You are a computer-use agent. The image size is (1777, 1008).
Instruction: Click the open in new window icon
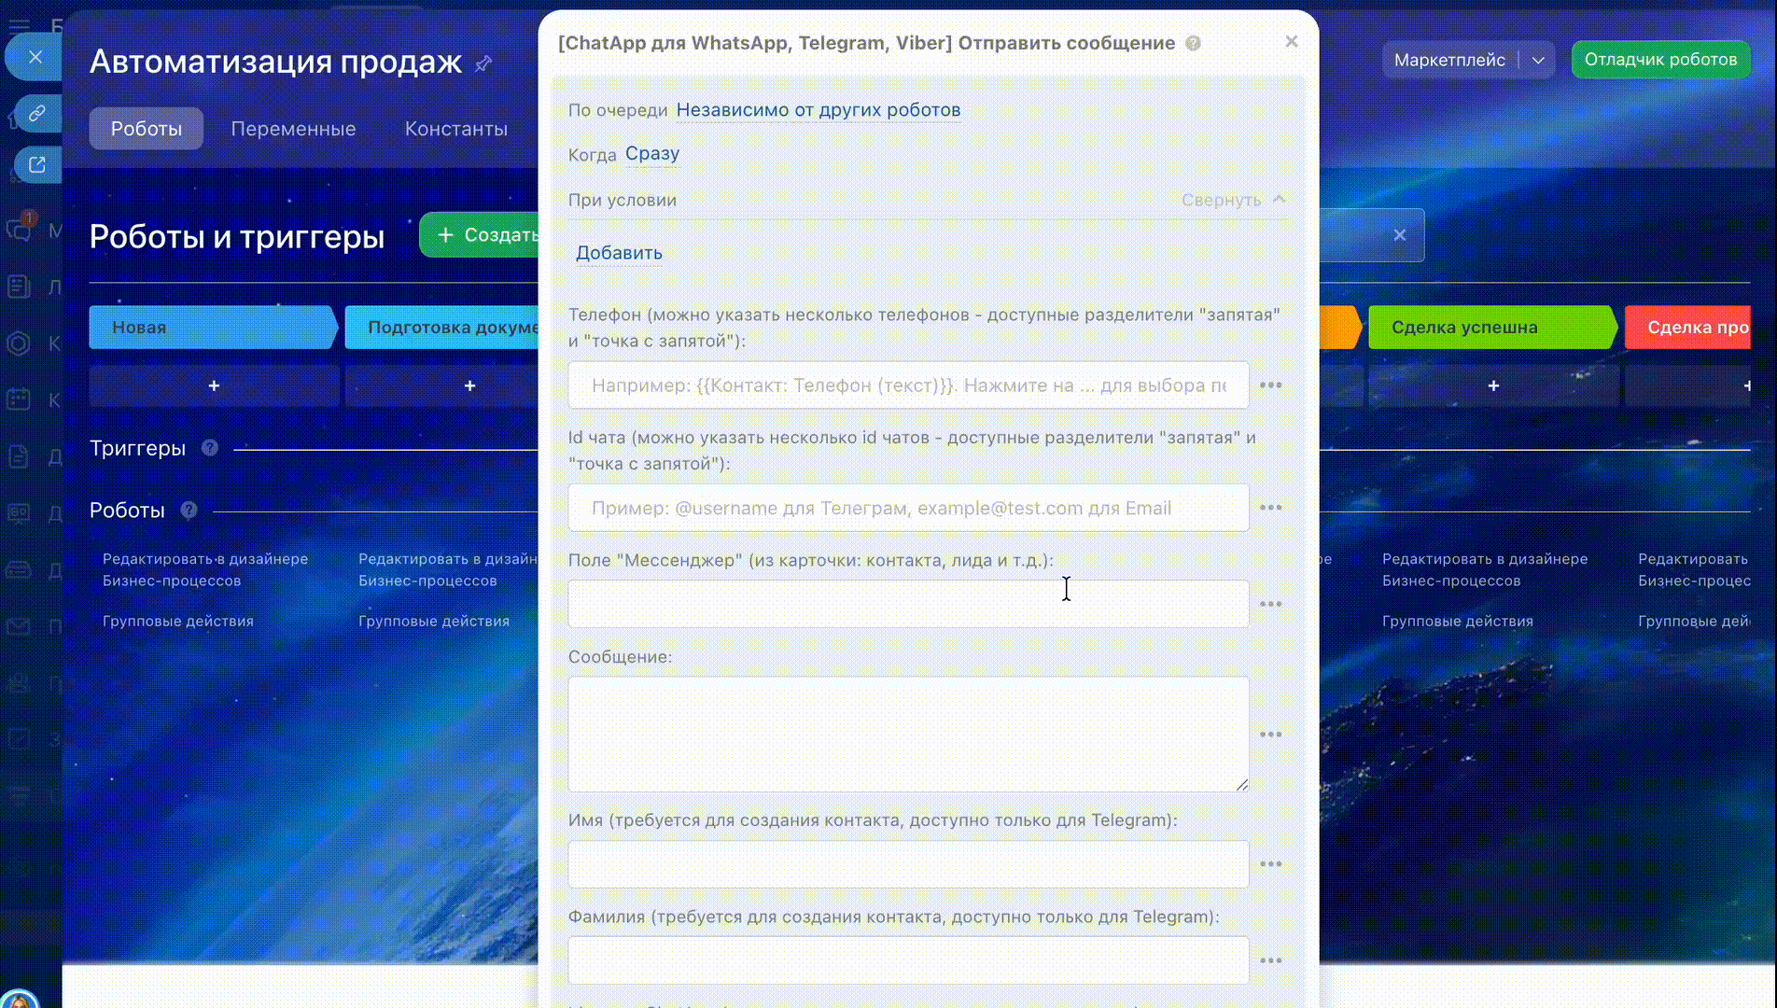(36, 165)
